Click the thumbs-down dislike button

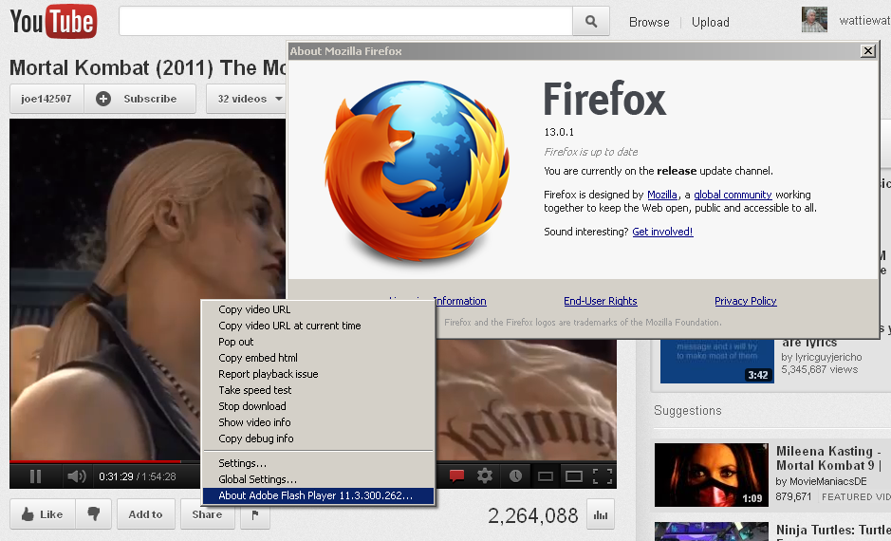[x=94, y=514]
